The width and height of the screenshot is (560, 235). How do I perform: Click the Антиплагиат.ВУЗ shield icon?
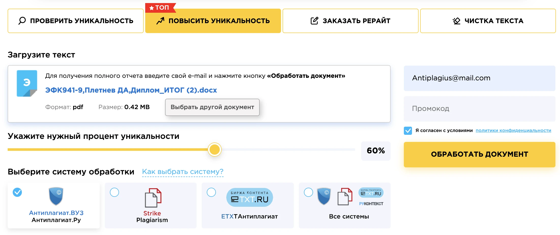point(56,196)
